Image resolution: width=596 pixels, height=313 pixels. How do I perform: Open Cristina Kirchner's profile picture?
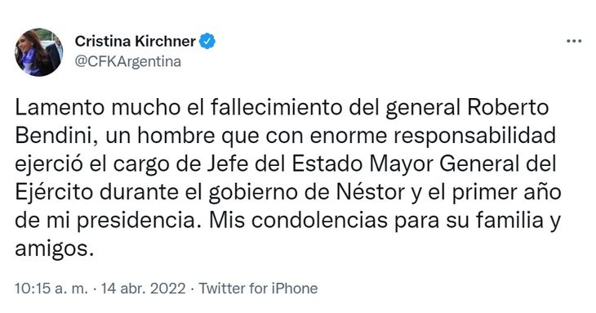[x=38, y=52]
